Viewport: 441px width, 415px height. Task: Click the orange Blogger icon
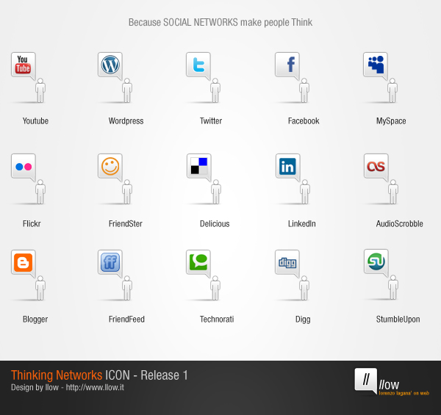click(24, 262)
